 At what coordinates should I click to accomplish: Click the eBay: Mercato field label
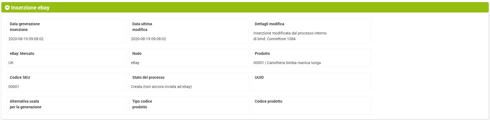point(22,53)
